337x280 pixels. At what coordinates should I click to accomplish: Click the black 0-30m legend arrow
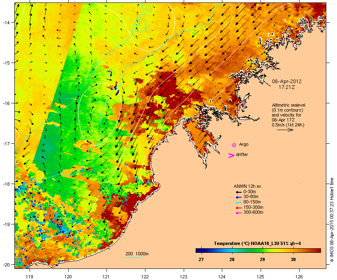coord(238,192)
